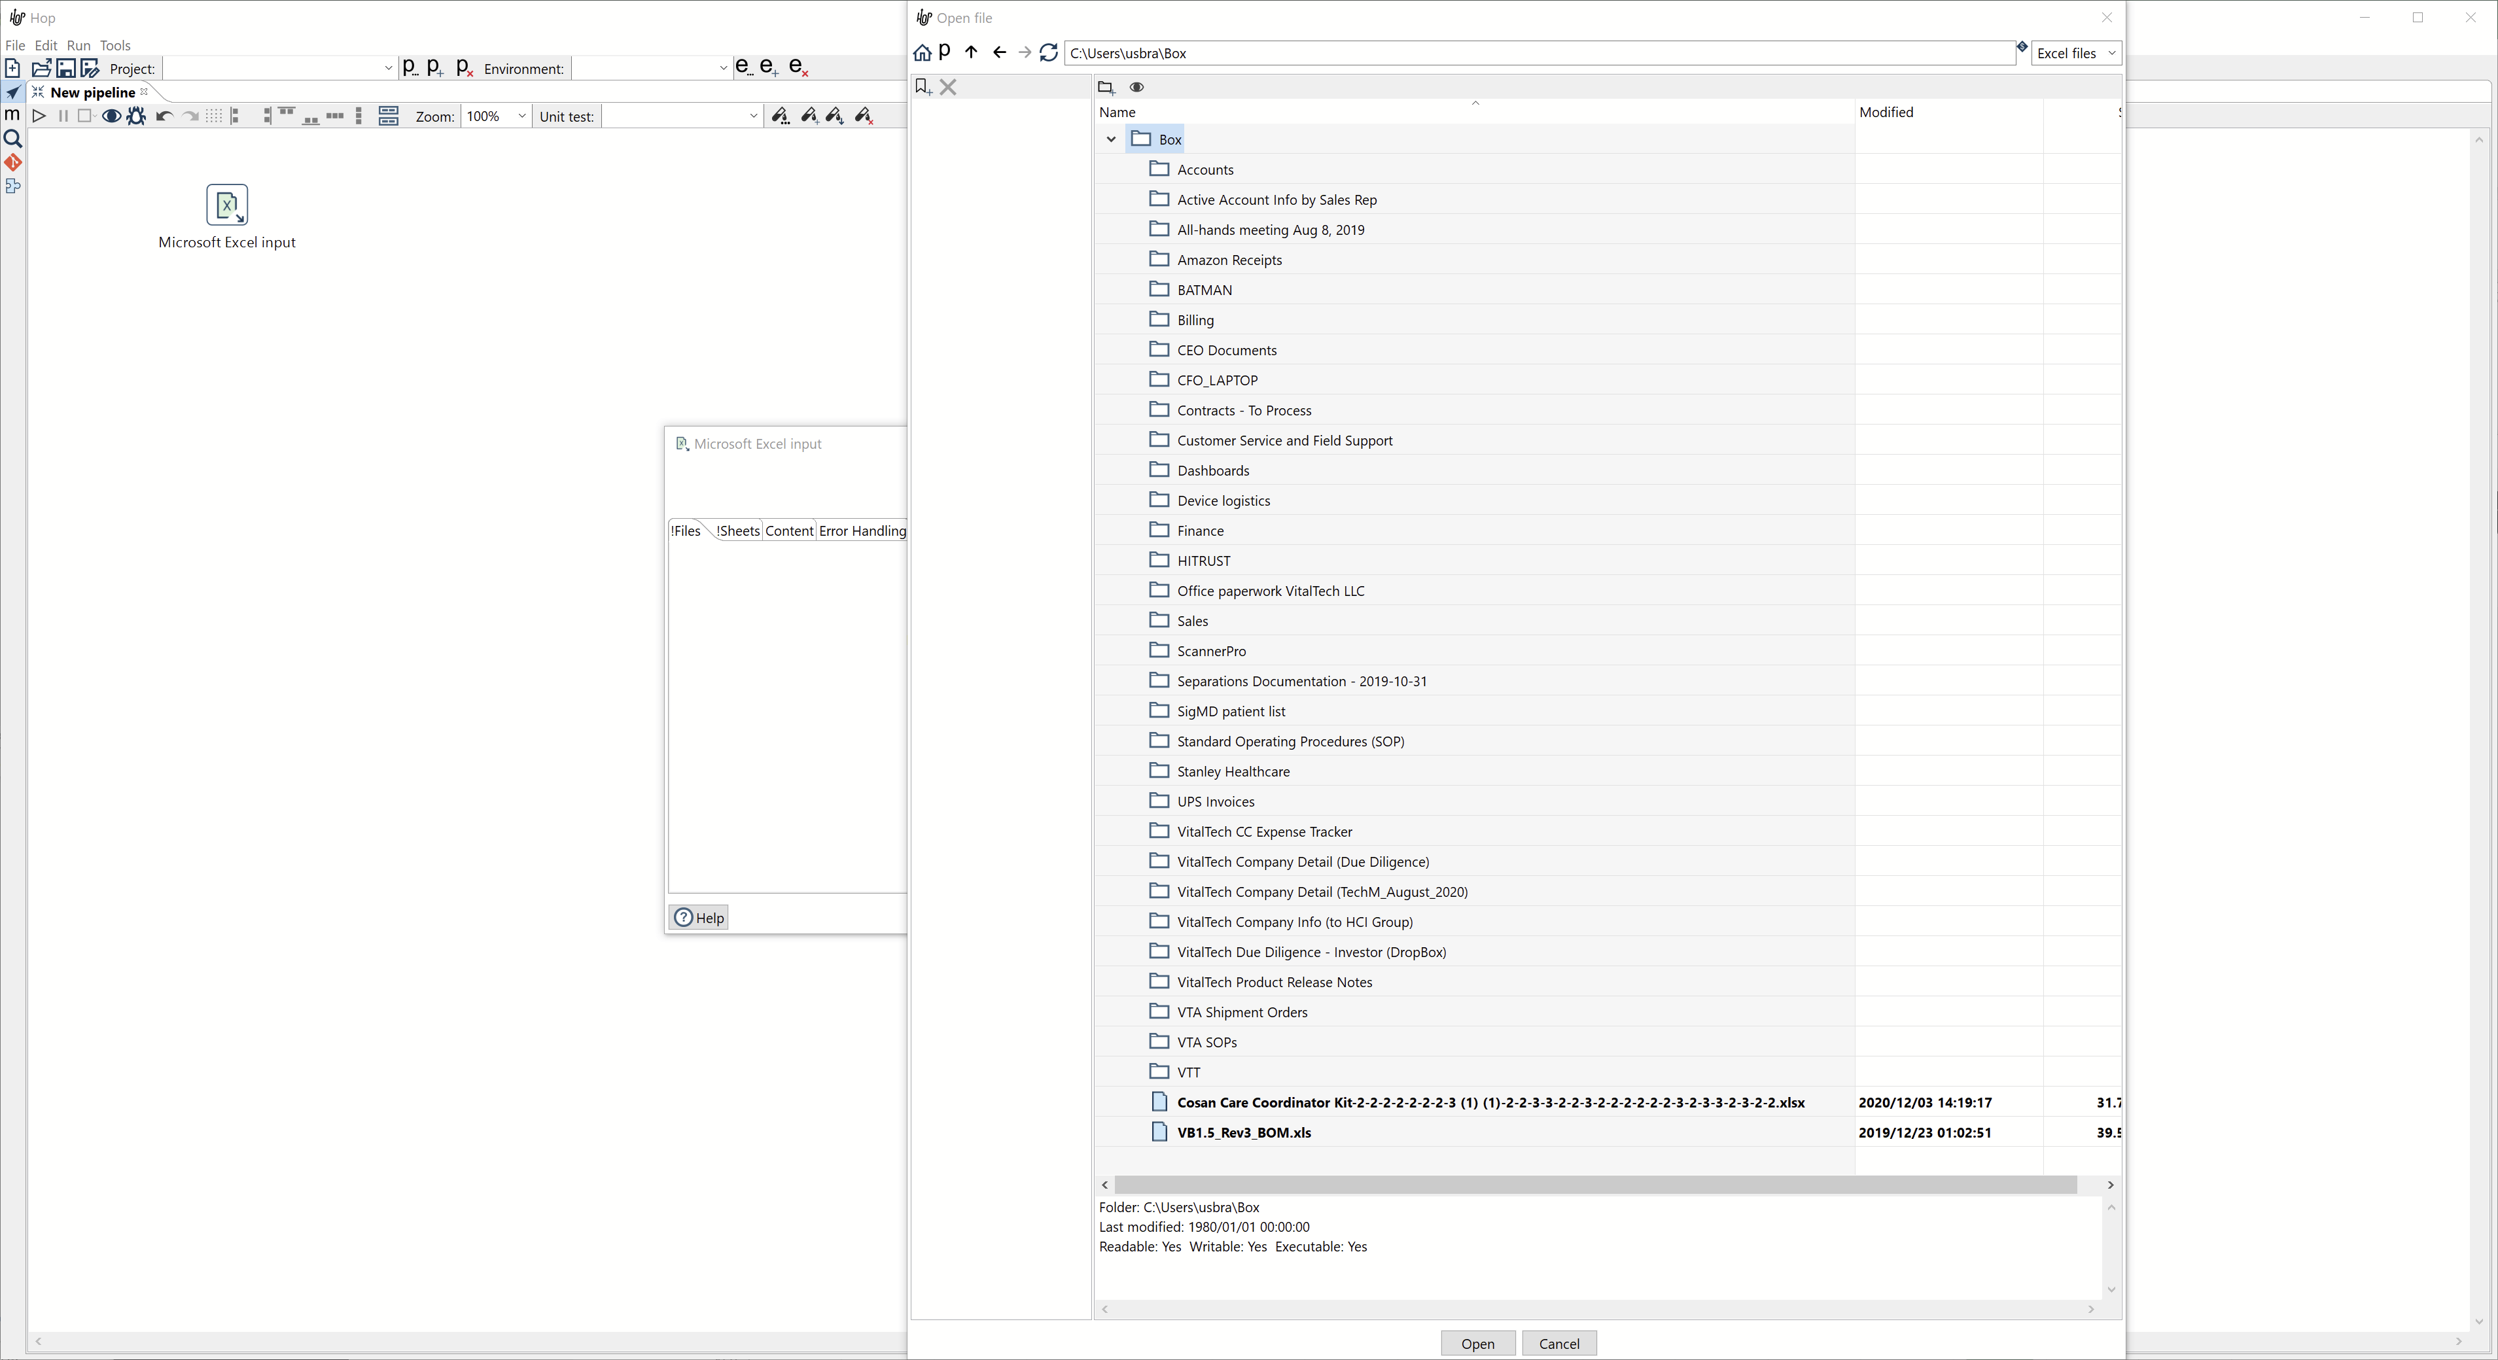2498x1360 pixels.
Task: Click the debug pipeline bug icon
Action: (x=137, y=116)
